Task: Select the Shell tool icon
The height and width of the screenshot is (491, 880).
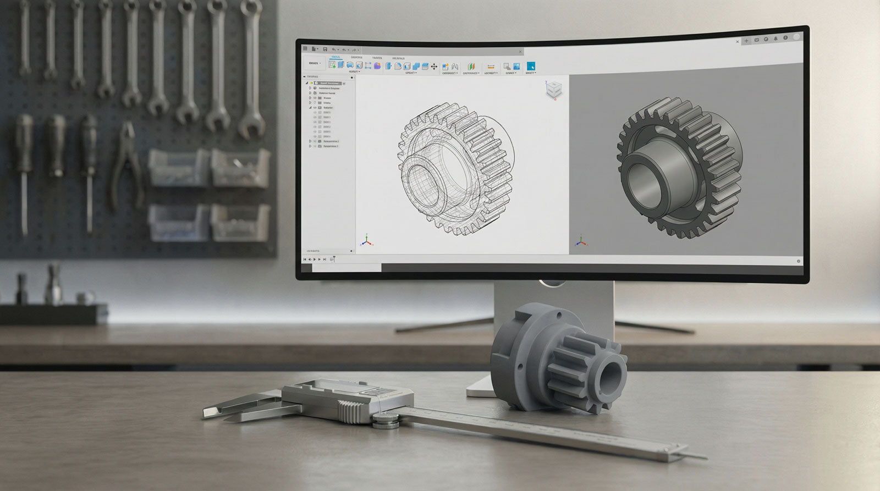Action: click(x=407, y=66)
